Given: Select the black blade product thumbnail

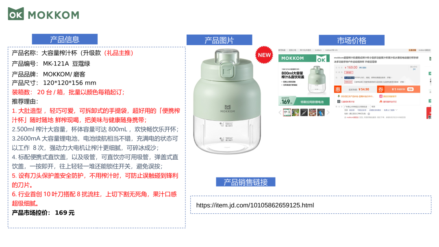Looking at the screenshot, I should 304,113.
